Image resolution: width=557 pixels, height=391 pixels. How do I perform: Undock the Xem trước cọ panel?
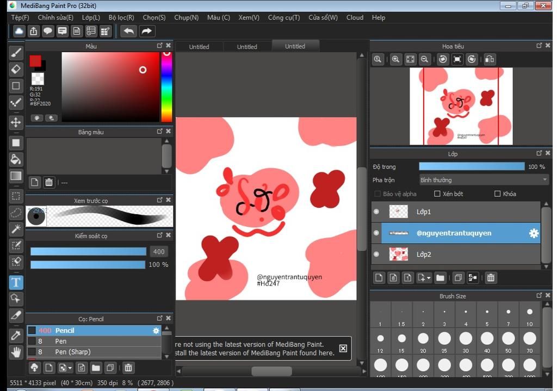click(x=159, y=200)
